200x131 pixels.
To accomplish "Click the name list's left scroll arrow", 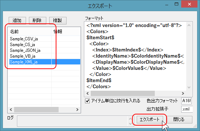I will 11,109.
